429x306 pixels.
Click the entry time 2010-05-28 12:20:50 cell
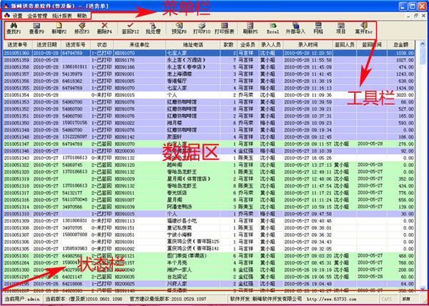tap(308, 53)
